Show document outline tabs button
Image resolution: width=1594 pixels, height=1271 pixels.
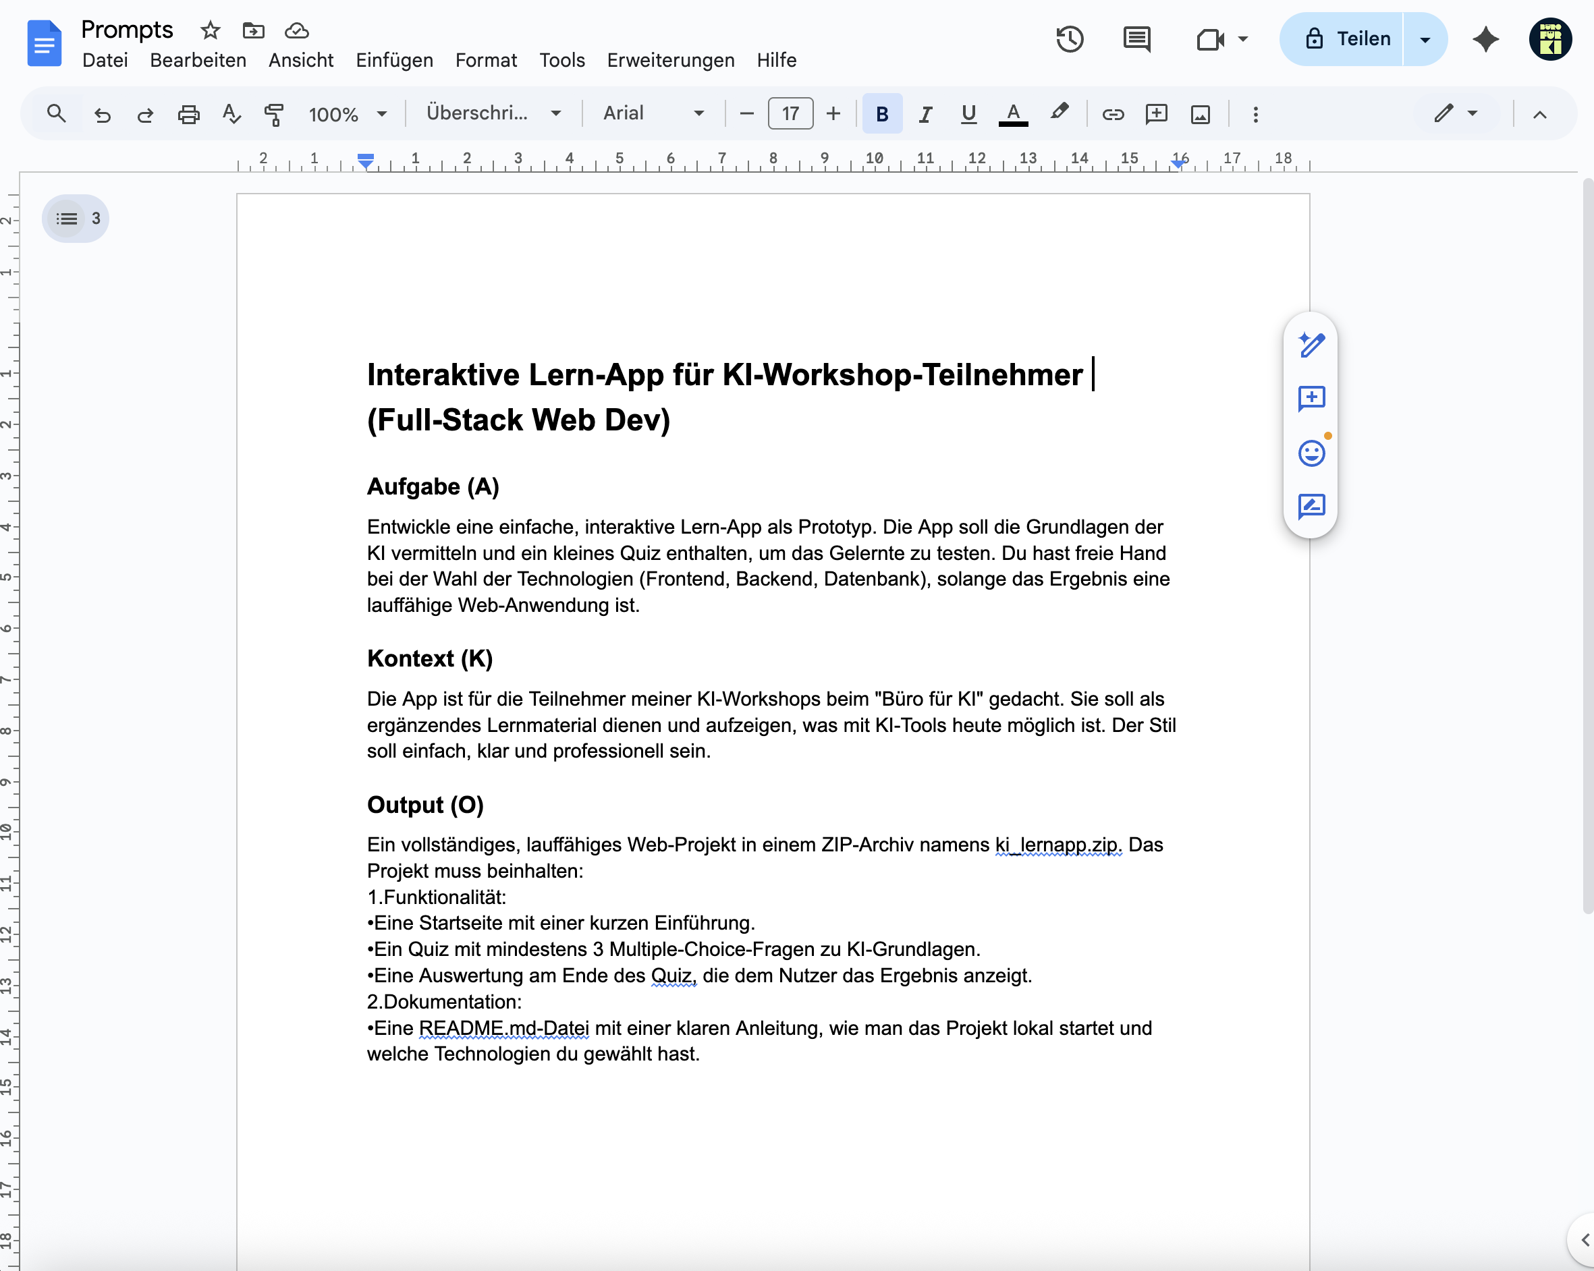[x=76, y=218]
